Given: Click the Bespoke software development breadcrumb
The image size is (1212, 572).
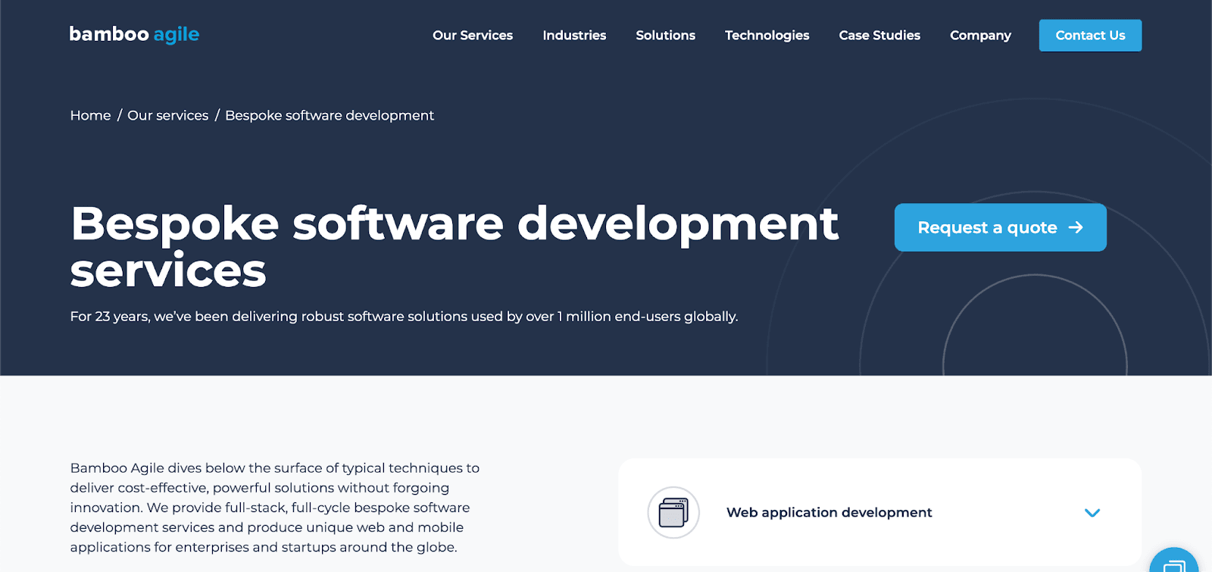Looking at the screenshot, I should 330,115.
